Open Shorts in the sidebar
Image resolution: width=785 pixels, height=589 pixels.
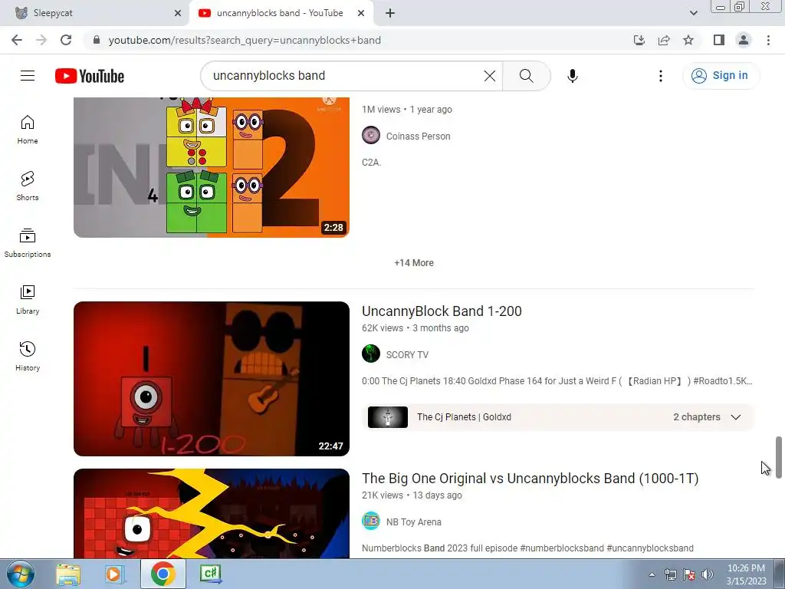point(28,186)
